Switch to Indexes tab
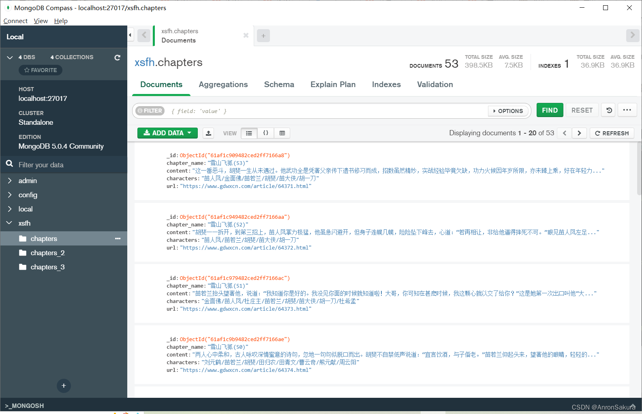 pyautogui.click(x=386, y=85)
